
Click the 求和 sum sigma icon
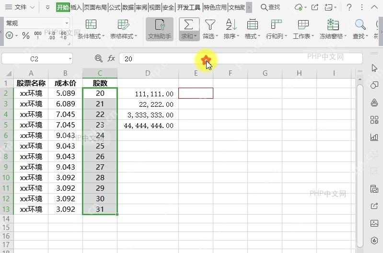188,24
